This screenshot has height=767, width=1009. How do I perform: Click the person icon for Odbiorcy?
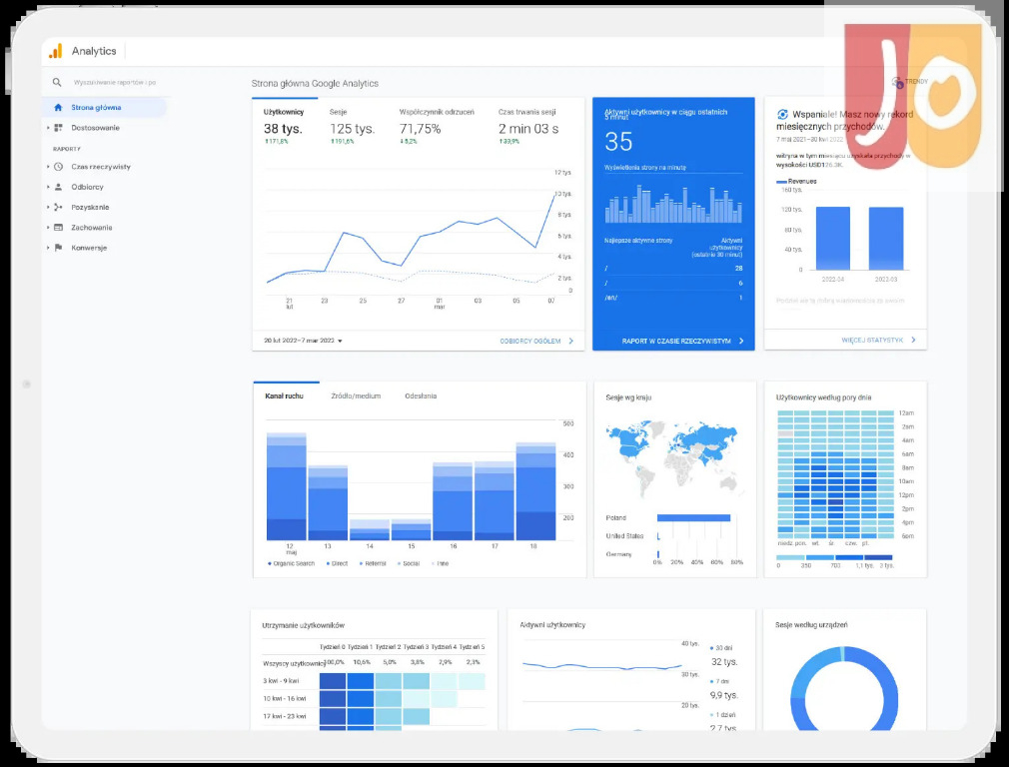[59, 187]
